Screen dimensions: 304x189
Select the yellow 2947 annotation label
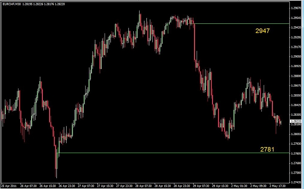(x=262, y=31)
